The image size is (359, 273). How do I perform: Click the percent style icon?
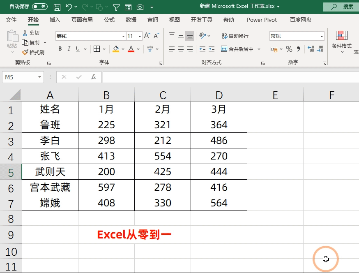(289, 49)
